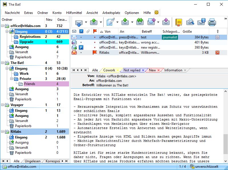This screenshot has width=228, height=170.
Task: Click the journalist tag color label
Action: [170, 37]
